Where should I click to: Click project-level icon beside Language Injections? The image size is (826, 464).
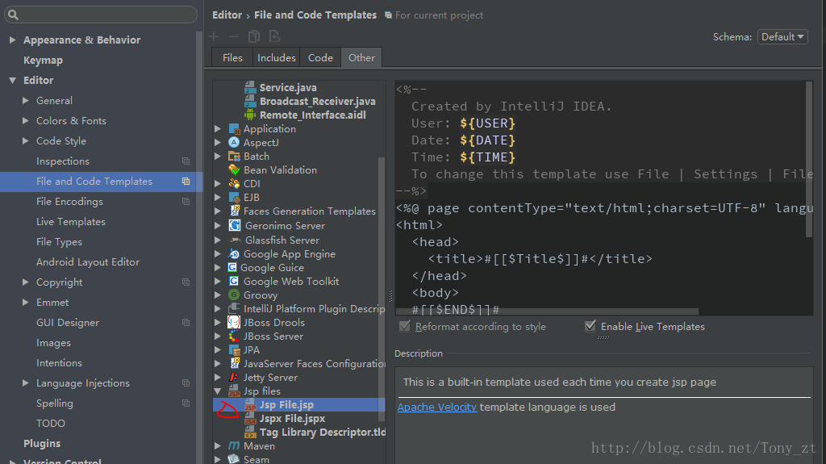pyautogui.click(x=186, y=382)
